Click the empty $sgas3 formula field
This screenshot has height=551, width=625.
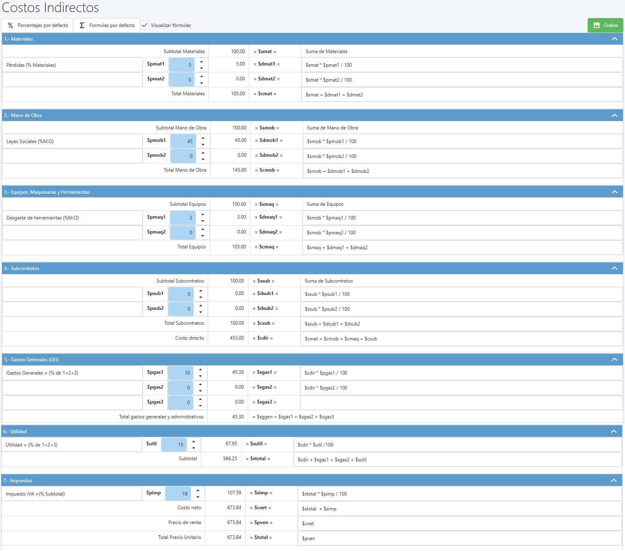[x=461, y=402]
